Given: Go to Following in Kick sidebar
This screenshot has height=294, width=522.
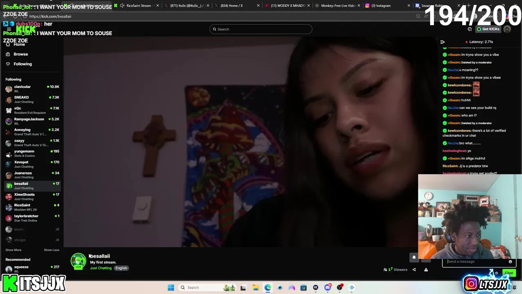Looking at the screenshot, I should tap(22, 64).
